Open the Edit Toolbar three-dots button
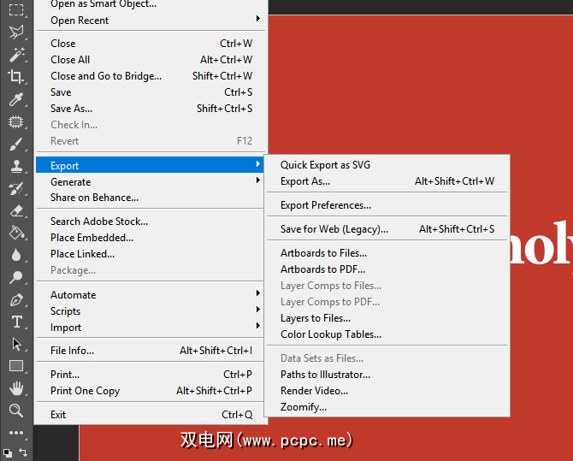Screen dimensions: 573x461 (x=16, y=433)
